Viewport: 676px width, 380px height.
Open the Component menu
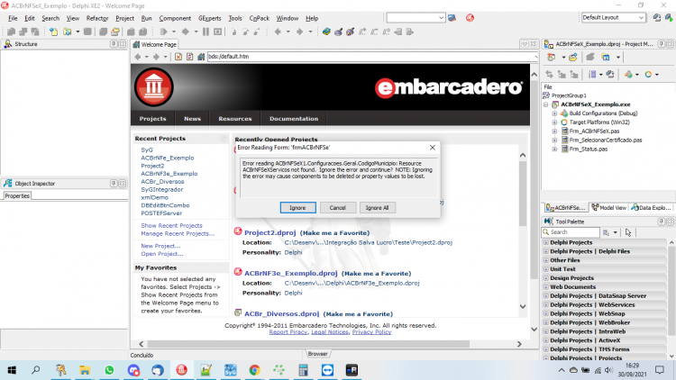click(x=175, y=19)
